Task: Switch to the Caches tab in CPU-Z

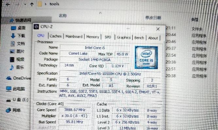Action: click(x=56, y=36)
